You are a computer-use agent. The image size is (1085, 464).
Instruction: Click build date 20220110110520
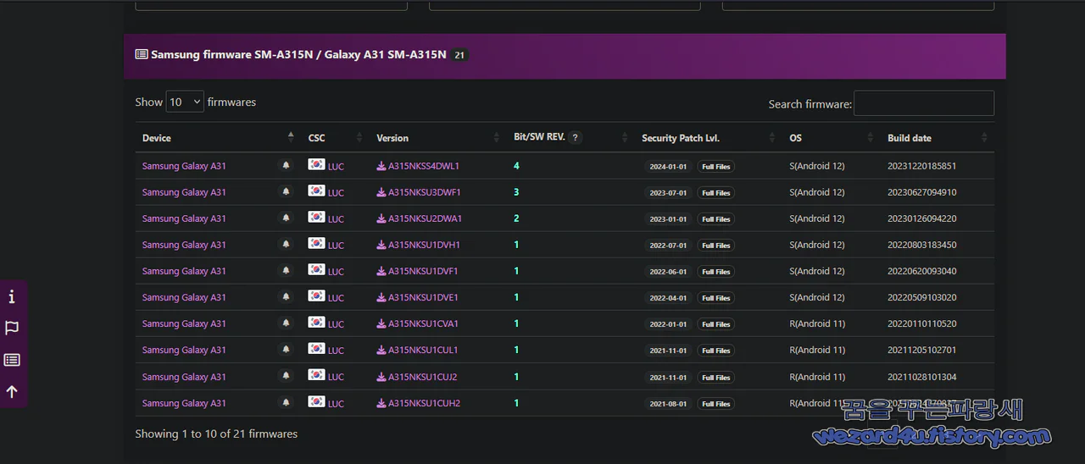coord(921,323)
